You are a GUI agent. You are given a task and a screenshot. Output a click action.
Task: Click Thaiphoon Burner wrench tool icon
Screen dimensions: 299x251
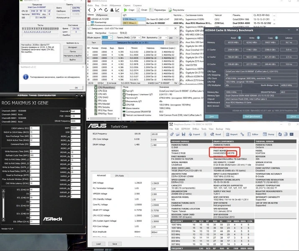point(242,134)
